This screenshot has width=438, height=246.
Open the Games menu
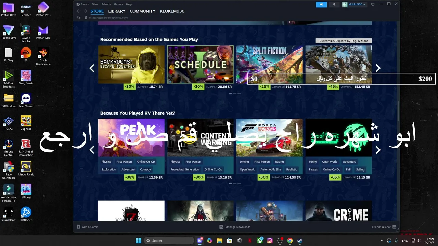tap(118, 4)
